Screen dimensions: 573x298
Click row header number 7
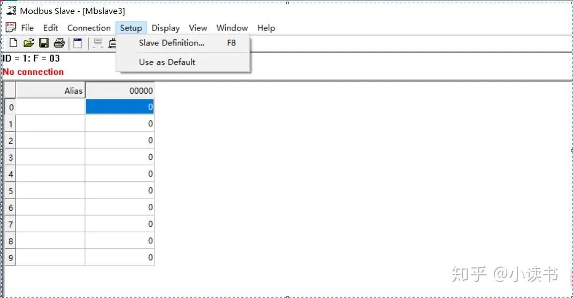click(x=10, y=224)
